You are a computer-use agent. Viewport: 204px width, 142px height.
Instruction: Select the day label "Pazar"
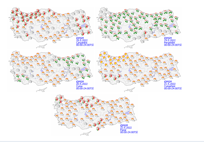pos(123,130)
